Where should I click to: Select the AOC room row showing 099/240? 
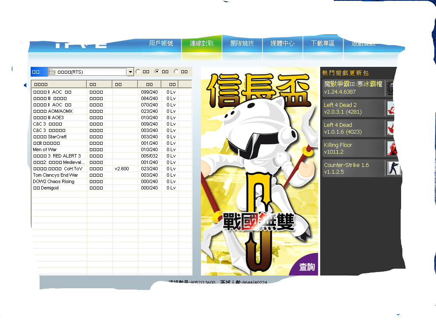pyautogui.click(x=112, y=92)
